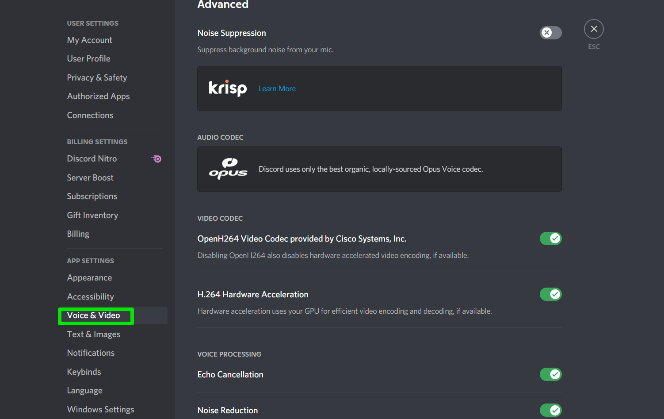This screenshot has height=419, width=664.
Task: Disable the OpenH264 Video Codec toggle
Action: (x=551, y=238)
